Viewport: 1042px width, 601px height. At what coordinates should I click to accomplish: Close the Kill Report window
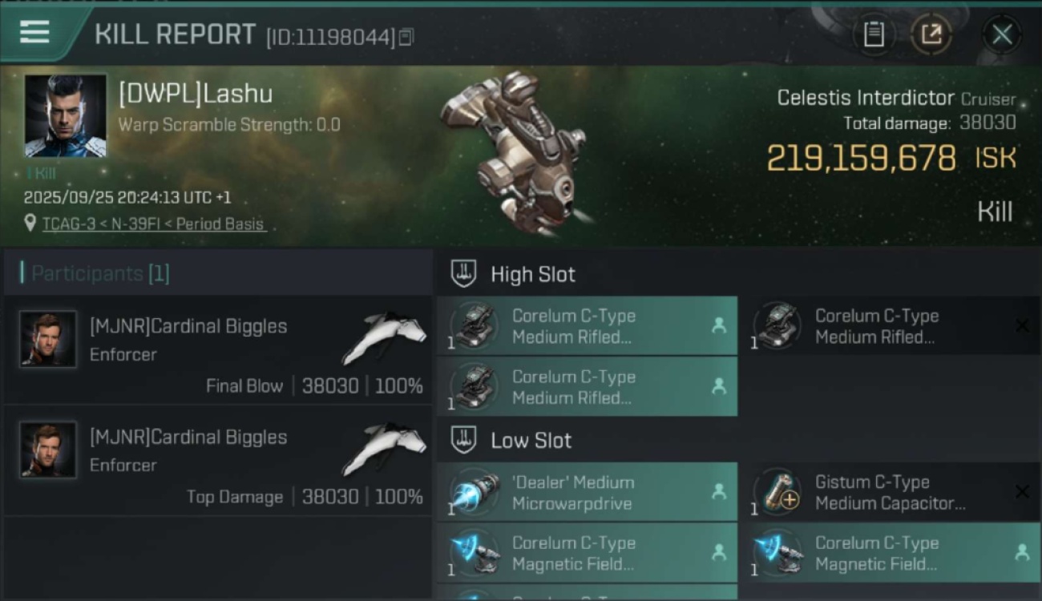(1002, 34)
